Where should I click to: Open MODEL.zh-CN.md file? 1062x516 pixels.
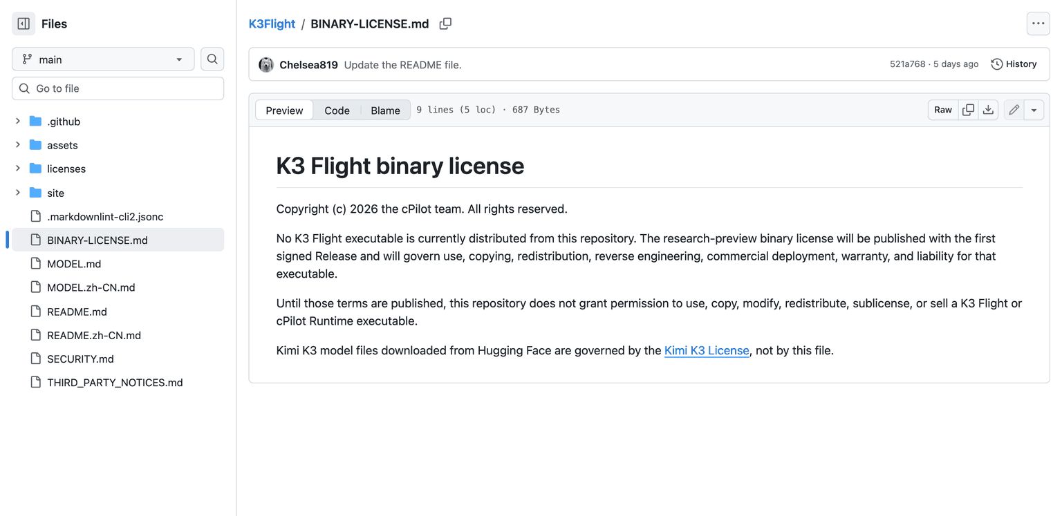91,287
